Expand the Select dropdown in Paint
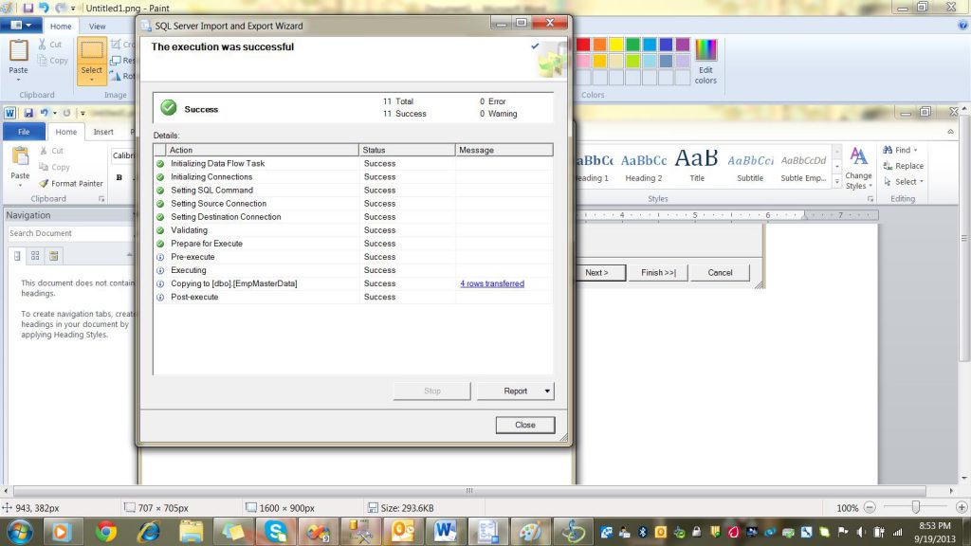The height and width of the screenshot is (546, 971). point(92,80)
